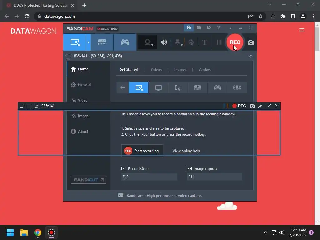This screenshot has height=240, width=320.
Task: Click the big red REC button
Action: 235,42
